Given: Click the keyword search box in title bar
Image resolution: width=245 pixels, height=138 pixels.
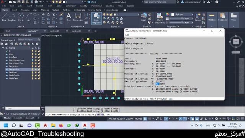Looking at the screenshot, I should point(160,2).
